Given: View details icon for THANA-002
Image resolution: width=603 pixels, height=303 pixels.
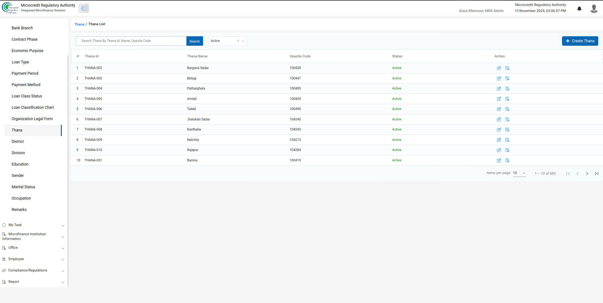Looking at the screenshot, I should (x=507, y=68).
